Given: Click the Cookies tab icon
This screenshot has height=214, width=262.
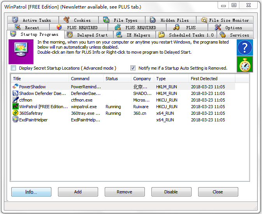Looking at the screenshot, I should [x=67, y=20].
